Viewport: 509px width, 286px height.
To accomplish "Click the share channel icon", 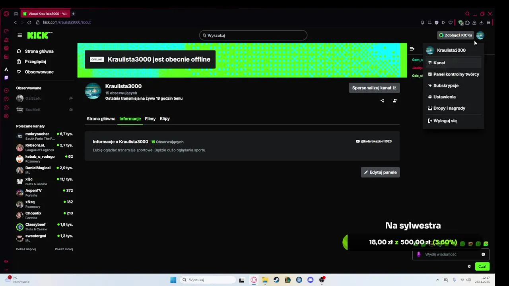I will tap(382, 101).
